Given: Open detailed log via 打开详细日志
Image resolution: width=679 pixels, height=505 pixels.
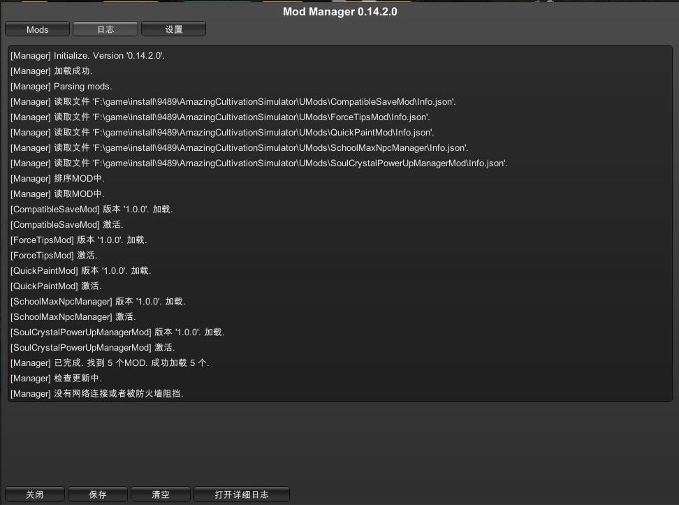Looking at the screenshot, I should point(241,495).
